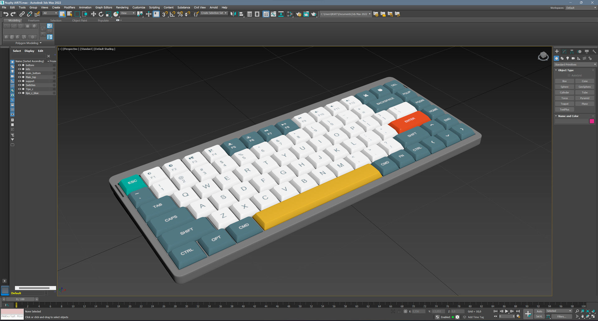Click the Filters... key filter button
Viewport: 598px width, 321px height.
click(x=562, y=317)
